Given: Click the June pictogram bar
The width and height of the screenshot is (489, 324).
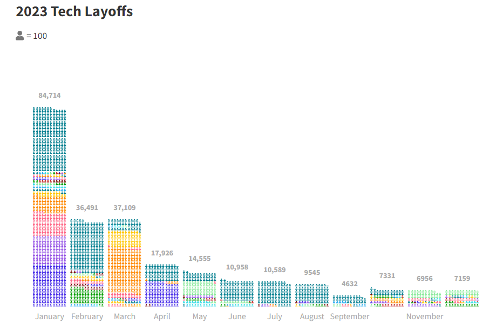Looking at the screenshot, I should pos(237,293).
